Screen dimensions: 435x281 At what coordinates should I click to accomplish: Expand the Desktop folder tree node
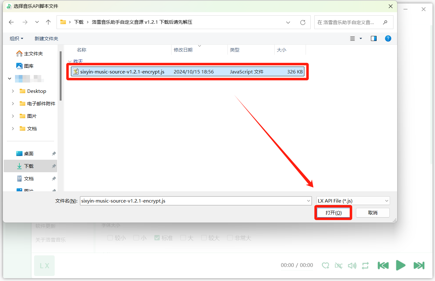click(x=13, y=91)
